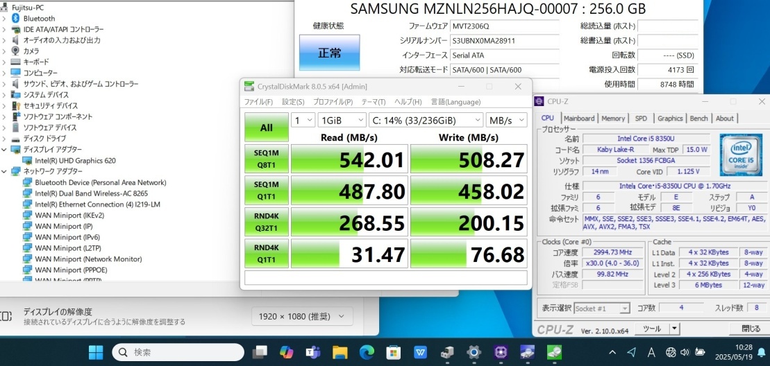Open Microsoft Store from the taskbar
The height and width of the screenshot is (366, 770).
[394, 352]
